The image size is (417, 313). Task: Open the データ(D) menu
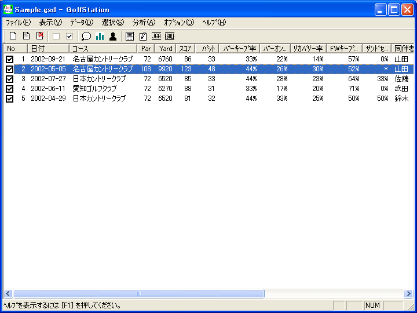tap(82, 23)
